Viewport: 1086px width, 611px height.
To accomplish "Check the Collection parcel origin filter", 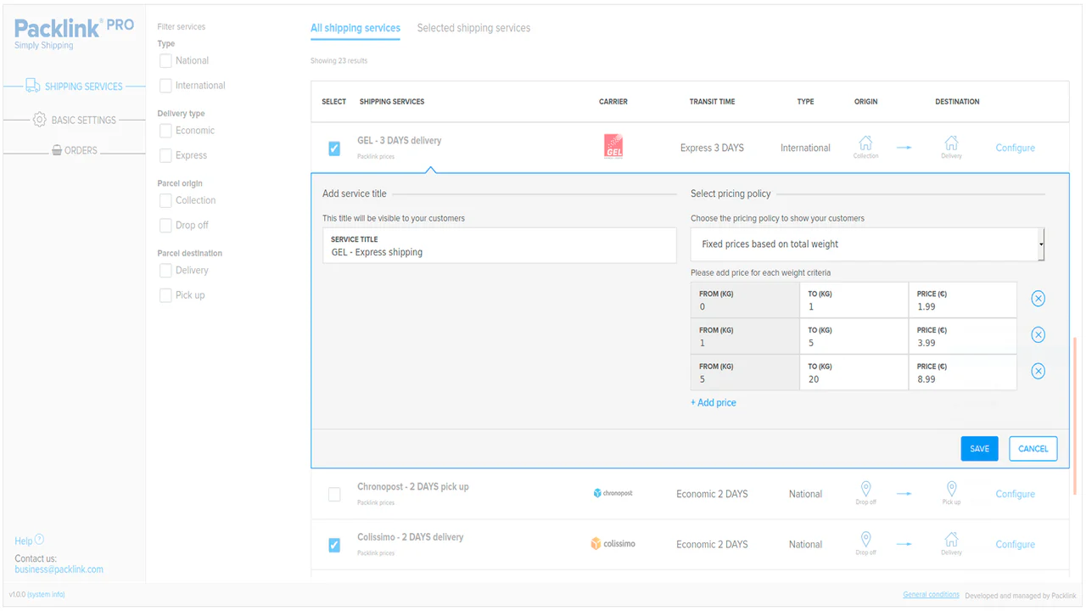I will click(x=165, y=200).
